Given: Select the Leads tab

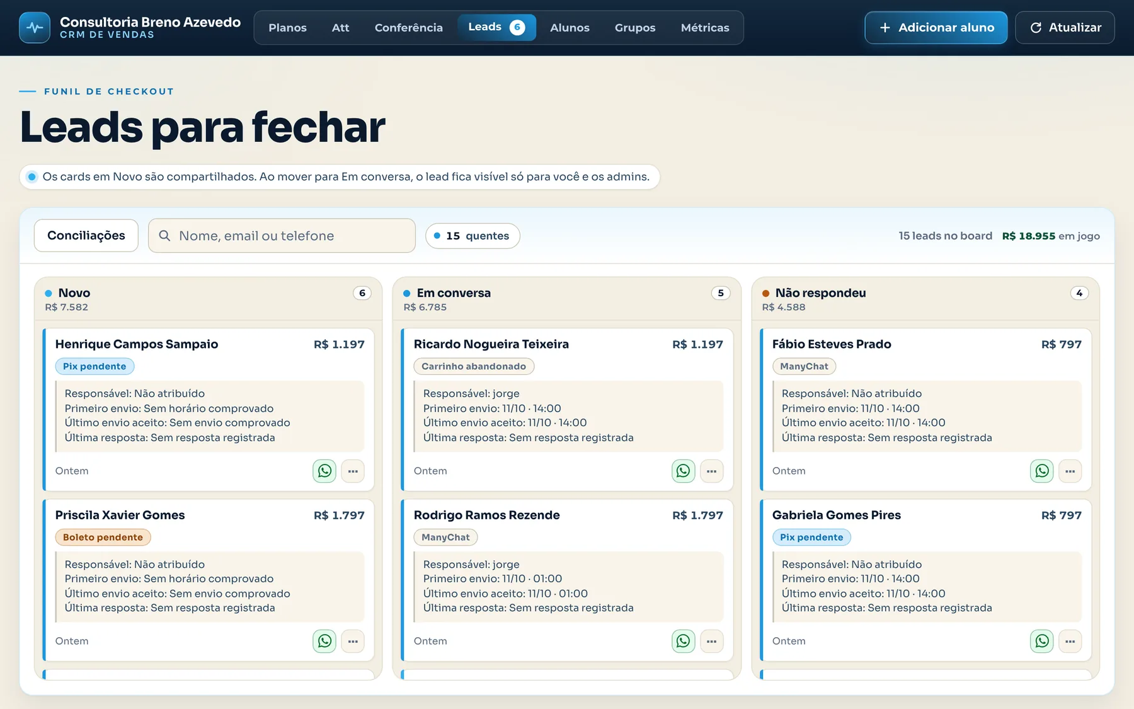Looking at the screenshot, I should tap(496, 27).
